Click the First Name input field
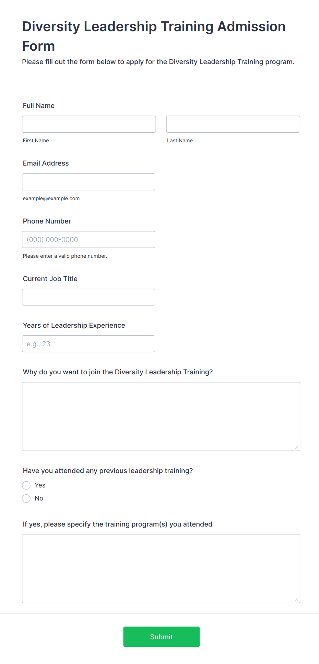This screenshot has height=664, width=319. coord(89,124)
